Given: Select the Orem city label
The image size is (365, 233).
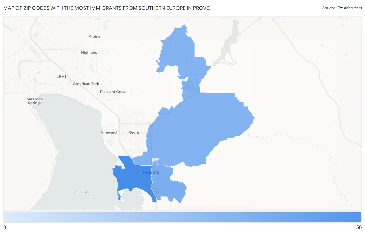Looking at the screenshot, I should [134, 132].
